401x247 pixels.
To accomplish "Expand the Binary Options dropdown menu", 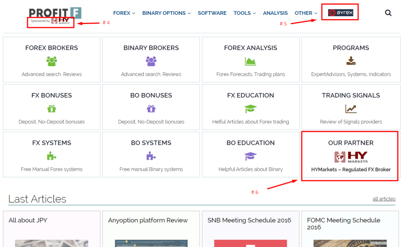I will coord(166,13).
